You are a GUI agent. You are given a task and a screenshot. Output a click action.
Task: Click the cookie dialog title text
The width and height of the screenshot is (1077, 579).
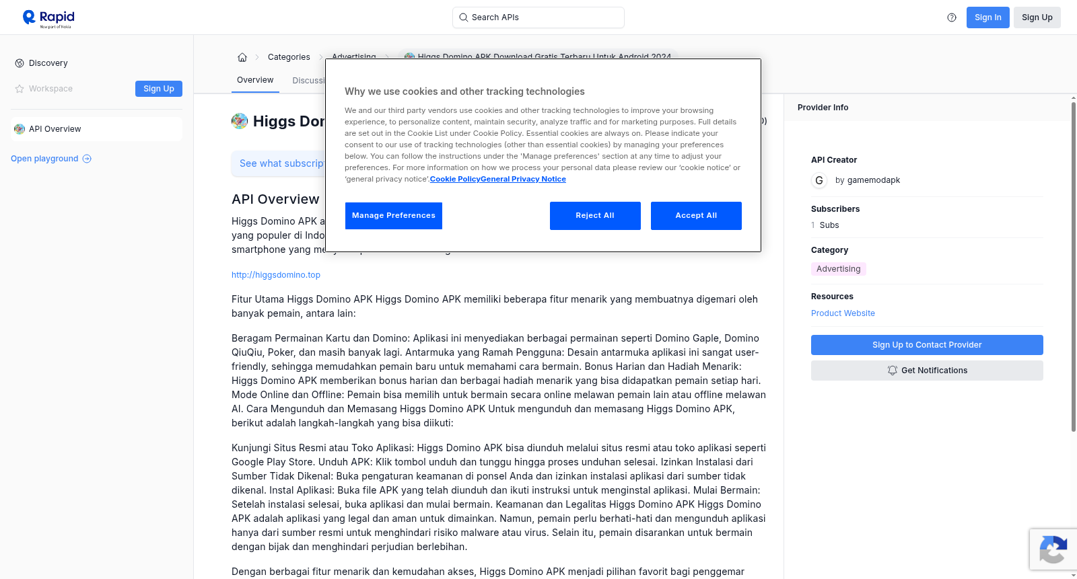[464, 91]
